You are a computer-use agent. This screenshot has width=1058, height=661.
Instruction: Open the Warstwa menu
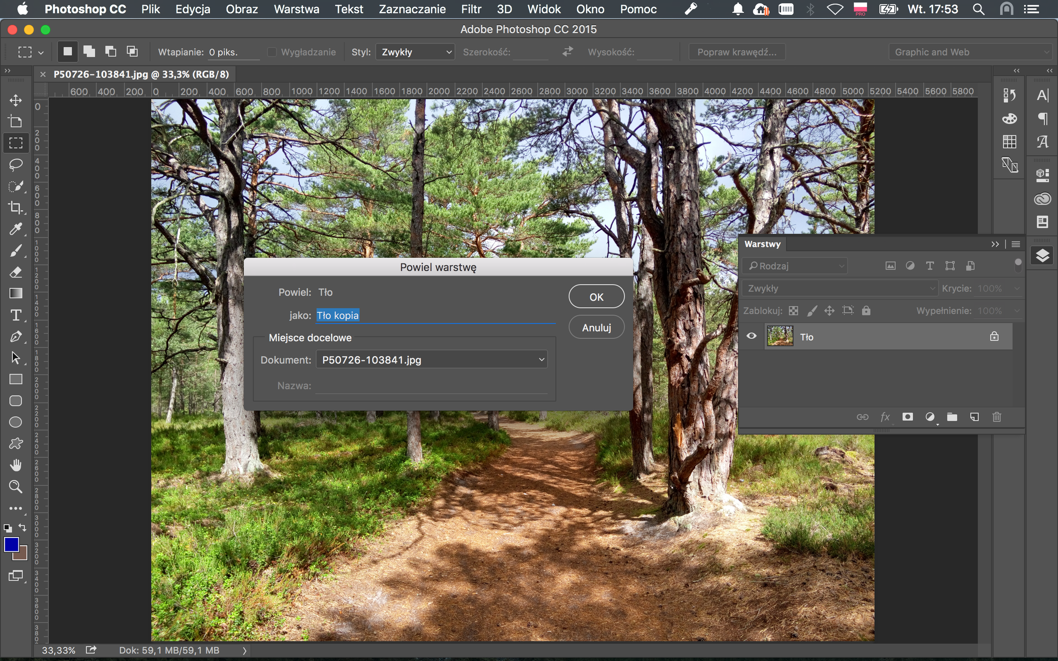click(296, 9)
